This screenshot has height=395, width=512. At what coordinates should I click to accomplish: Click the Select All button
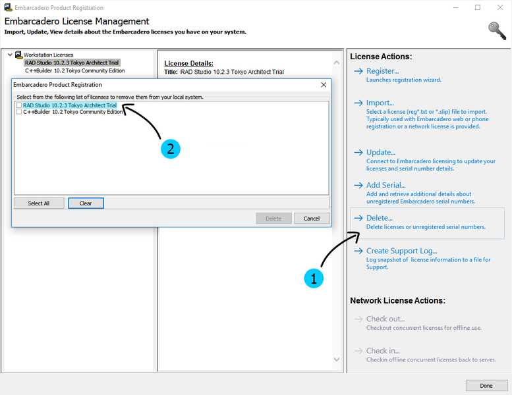pyautogui.click(x=39, y=203)
